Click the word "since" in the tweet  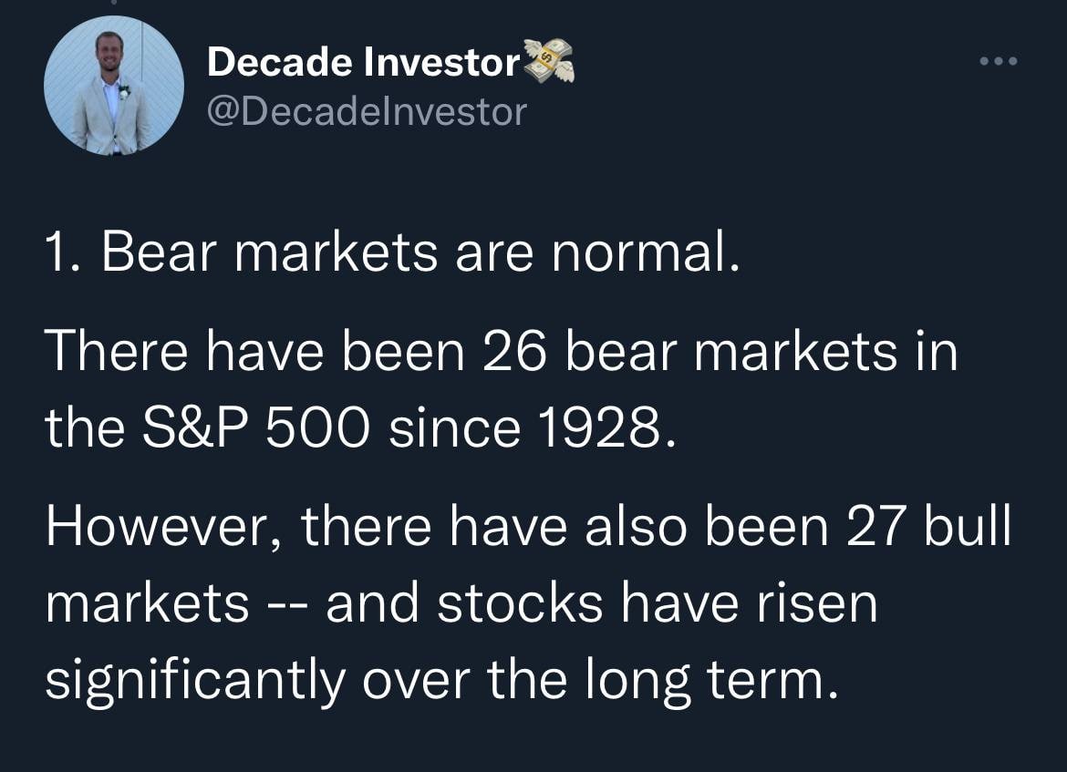click(440, 428)
